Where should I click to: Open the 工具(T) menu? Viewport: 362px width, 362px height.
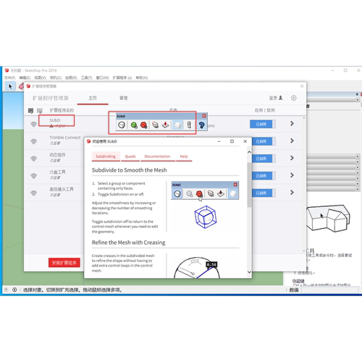(x=86, y=77)
